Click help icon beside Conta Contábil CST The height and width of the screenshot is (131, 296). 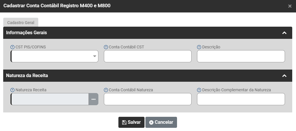(x=106, y=47)
